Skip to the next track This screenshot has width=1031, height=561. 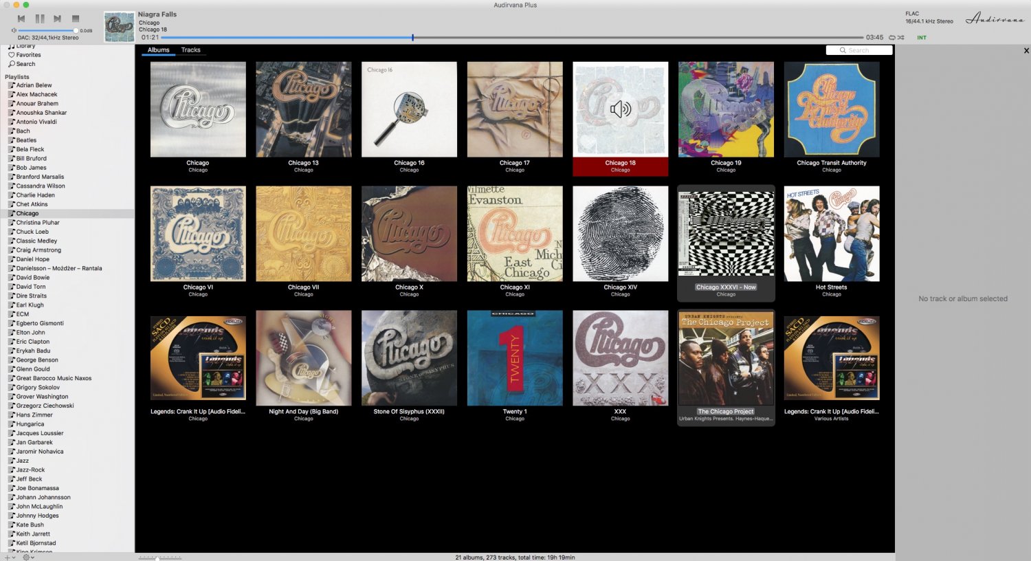tap(58, 19)
